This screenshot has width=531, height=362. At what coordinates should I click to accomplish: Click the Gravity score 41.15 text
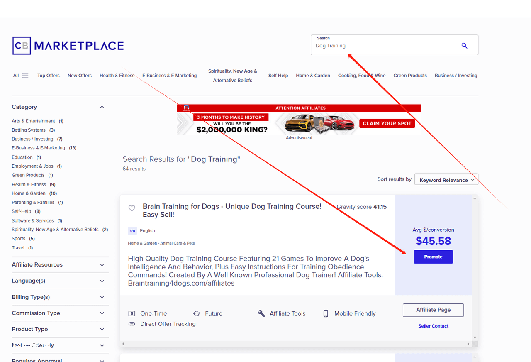(x=362, y=207)
